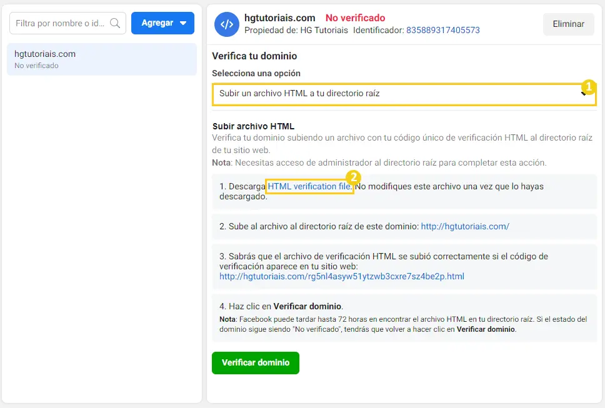This screenshot has height=408, width=605.
Task: Open the Agregar dropdown arrow
Action: (x=183, y=23)
